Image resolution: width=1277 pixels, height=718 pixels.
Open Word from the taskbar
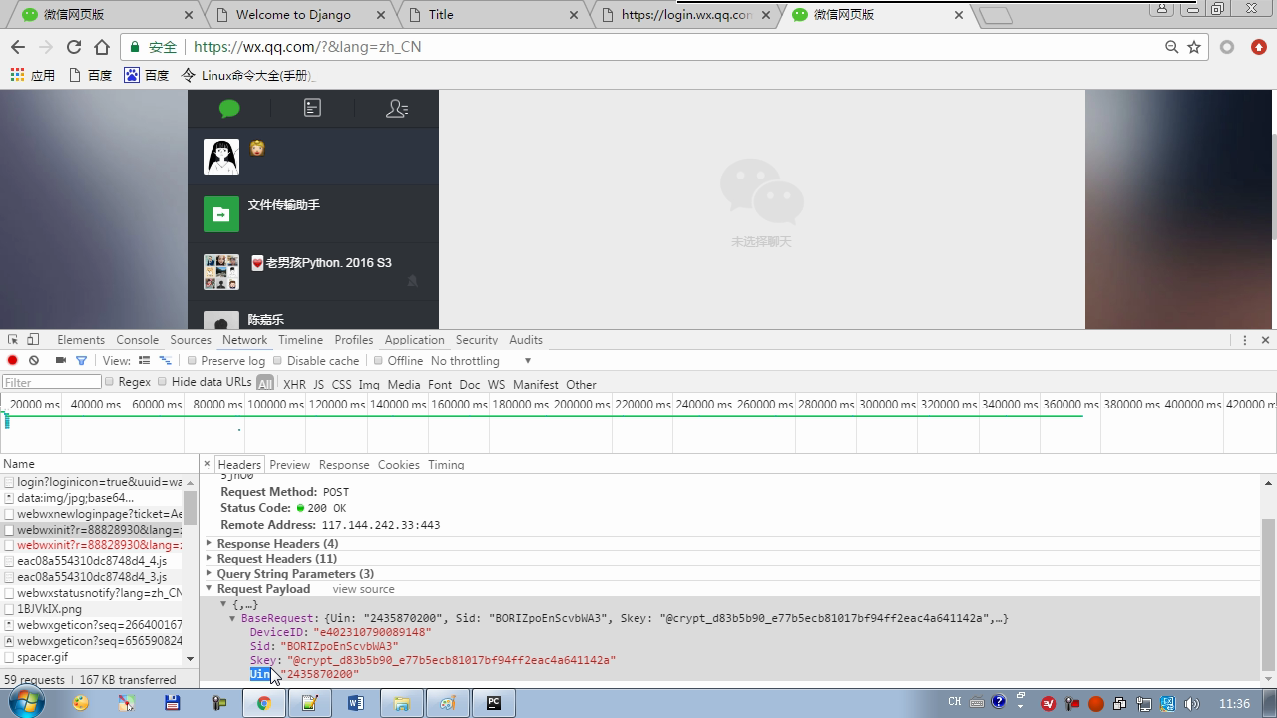pos(355,703)
